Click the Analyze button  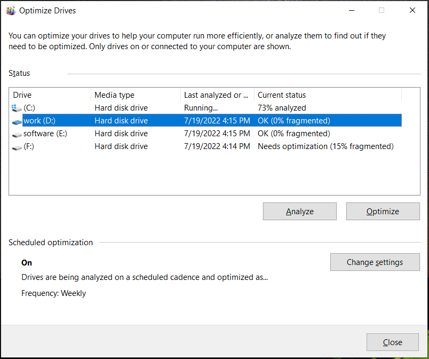(299, 211)
